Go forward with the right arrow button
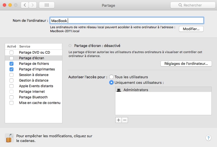The height and width of the screenshot is (147, 217). click(x=33, y=5)
